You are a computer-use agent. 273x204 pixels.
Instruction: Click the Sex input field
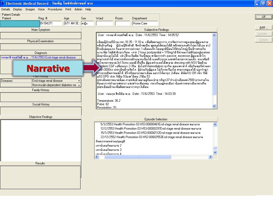point(87,23)
